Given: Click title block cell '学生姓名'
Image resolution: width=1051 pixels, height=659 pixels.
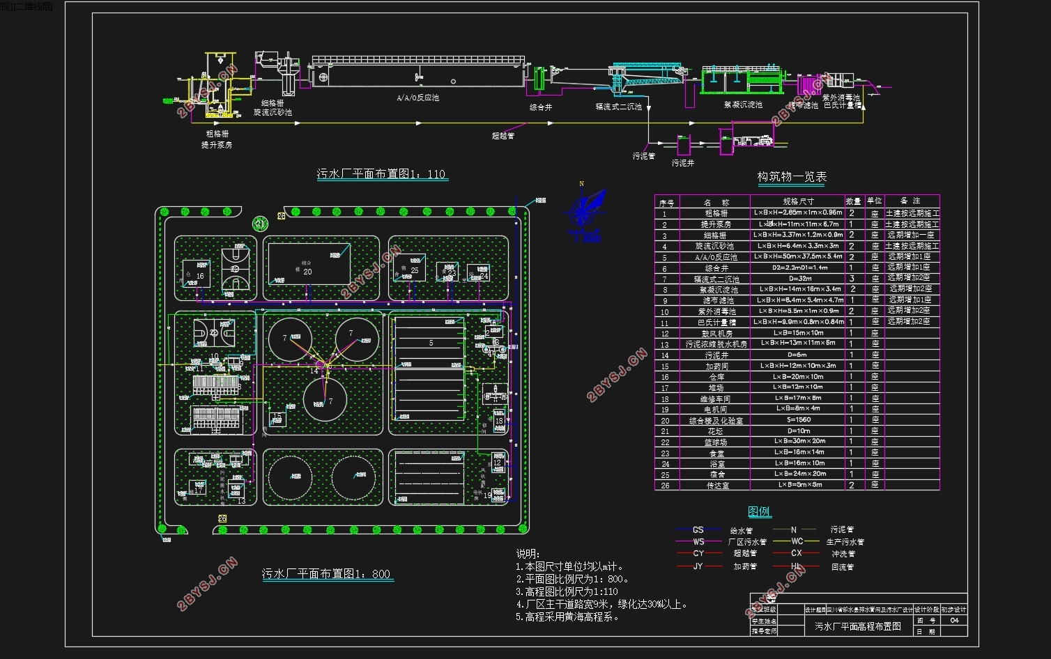Looking at the screenshot, I should (764, 620).
